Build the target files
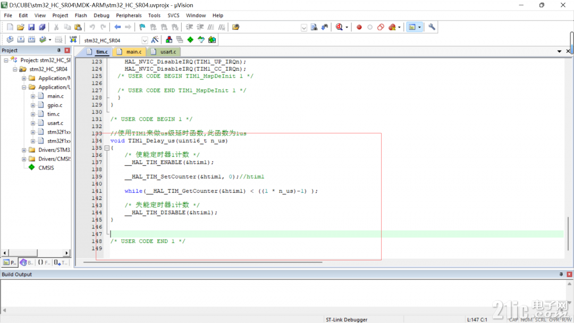Screen dimensions: 574x323 click(x=21, y=39)
